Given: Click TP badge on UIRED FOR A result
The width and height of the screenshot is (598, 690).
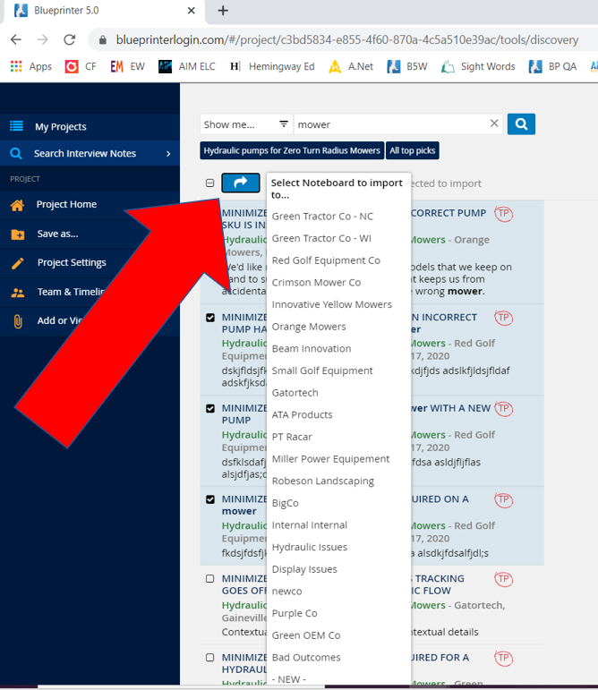Looking at the screenshot, I should point(503,658).
